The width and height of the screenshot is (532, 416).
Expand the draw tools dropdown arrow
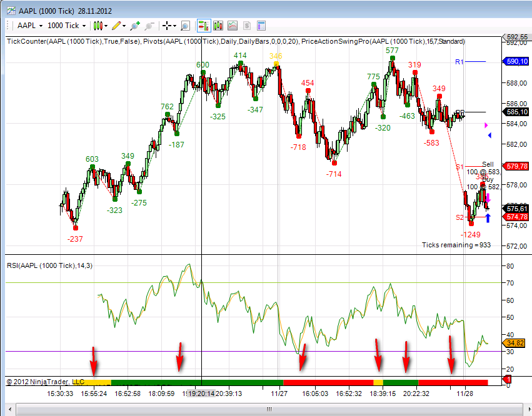click(124, 26)
